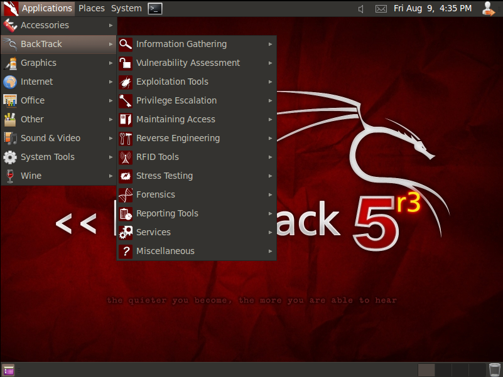Click the BackTrack dragon icon in menu
The height and width of the screenshot is (377, 503).
10,45
